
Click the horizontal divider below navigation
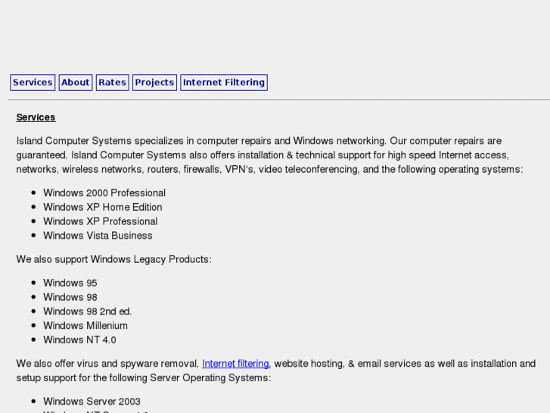tap(278, 100)
